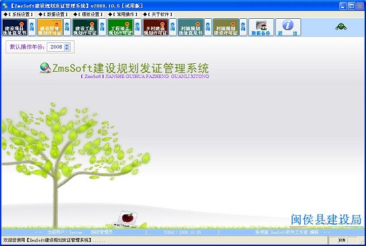Click the 默认操作年份 label

pyautogui.click(x=27, y=47)
